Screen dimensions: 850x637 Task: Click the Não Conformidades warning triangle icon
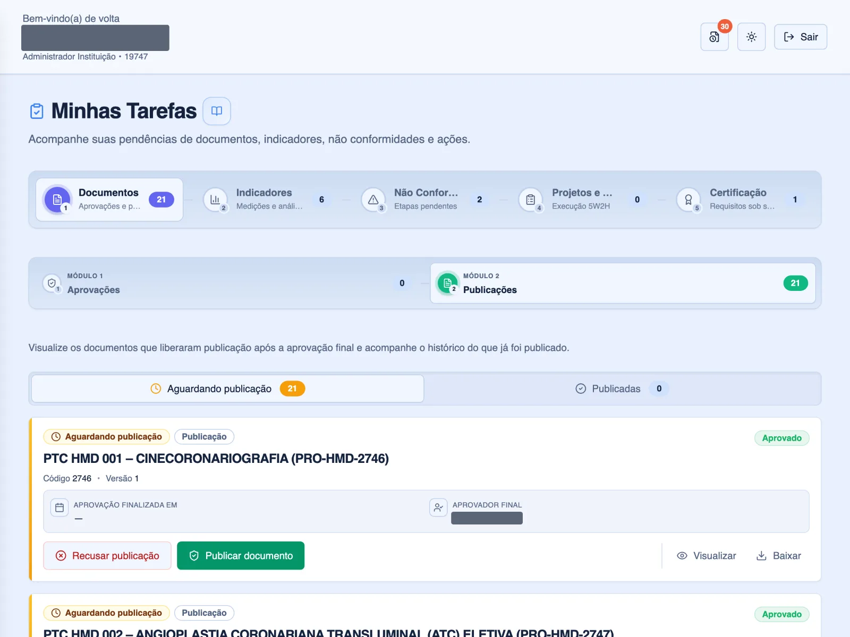(x=373, y=200)
